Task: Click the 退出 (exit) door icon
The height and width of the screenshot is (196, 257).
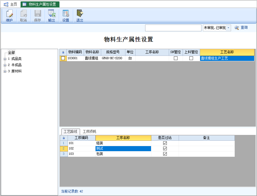Action: [80, 14]
